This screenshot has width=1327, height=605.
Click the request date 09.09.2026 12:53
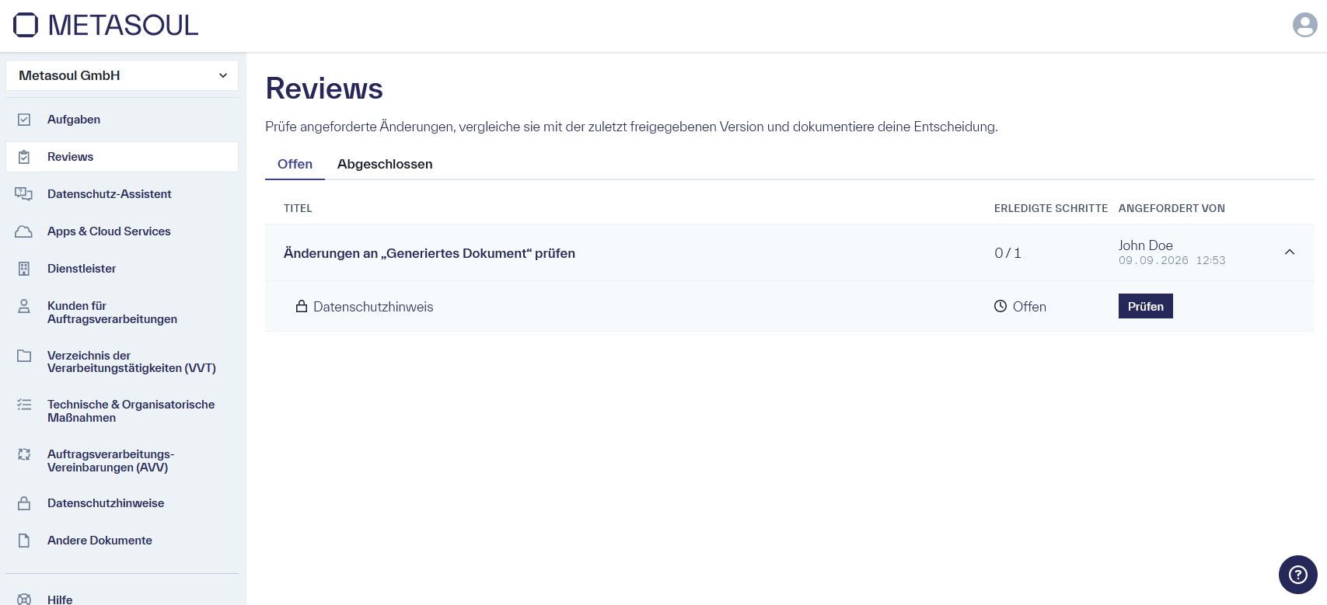pyautogui.click(x=1172, y=261)
